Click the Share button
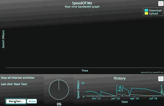164x106 pixels. [32, 101]
